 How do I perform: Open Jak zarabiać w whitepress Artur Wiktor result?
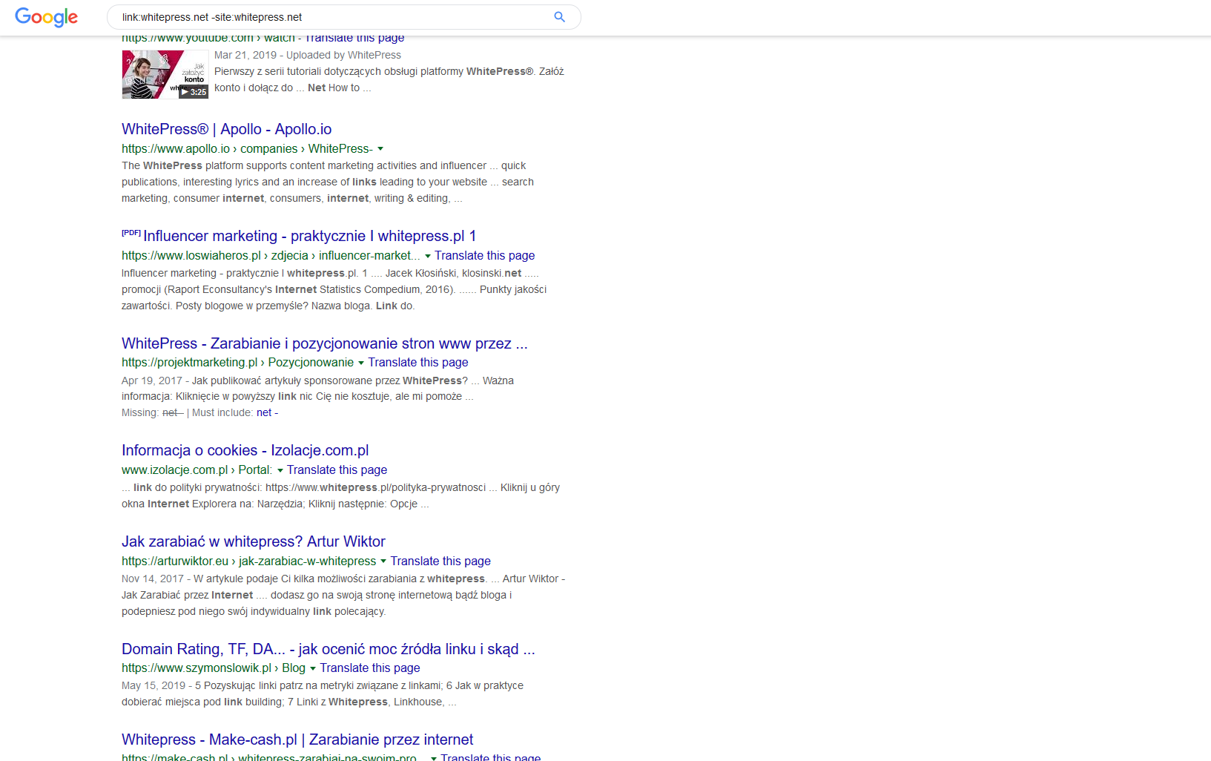254,541
